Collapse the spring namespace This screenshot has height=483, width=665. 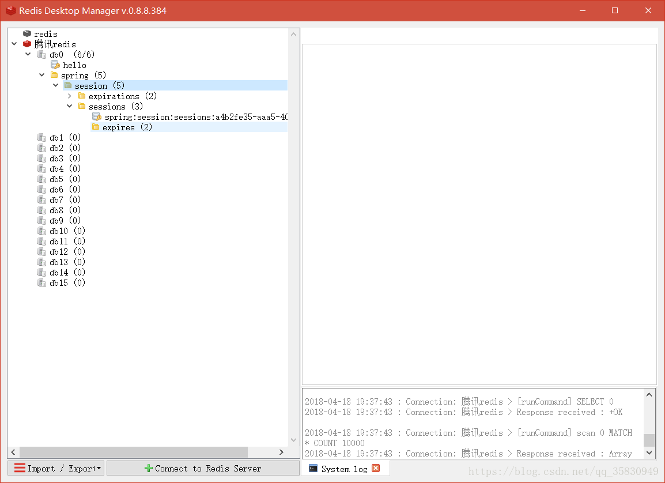coord(42,74)
